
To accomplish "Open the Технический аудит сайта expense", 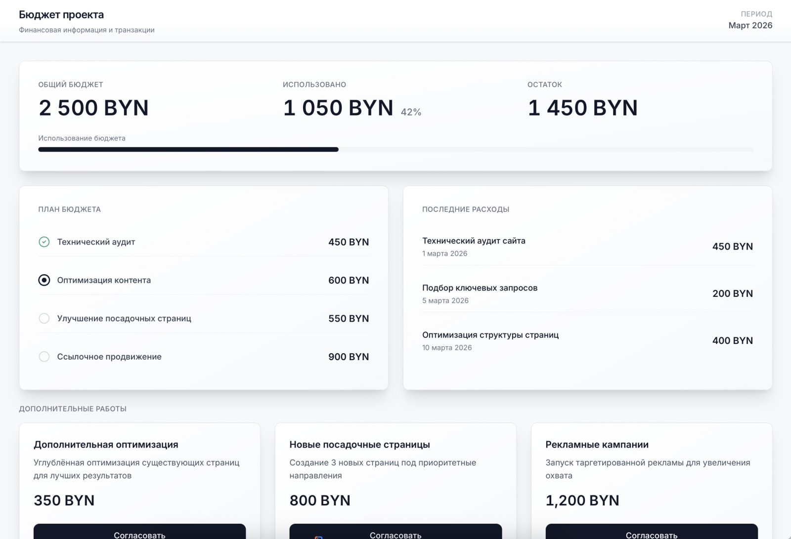I will point(587,247).
